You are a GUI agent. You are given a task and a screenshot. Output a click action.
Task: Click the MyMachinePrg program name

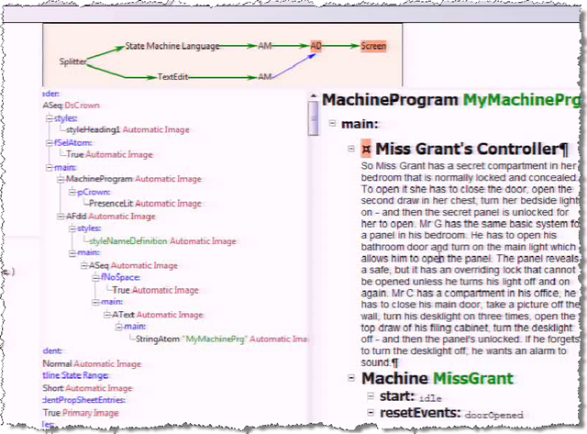pyautogui.click(x=522, y=100)
